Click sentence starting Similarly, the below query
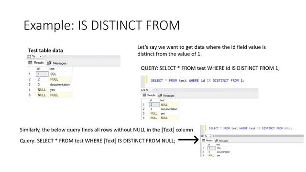This screenshot has width=306, height=172. (106, 130)
